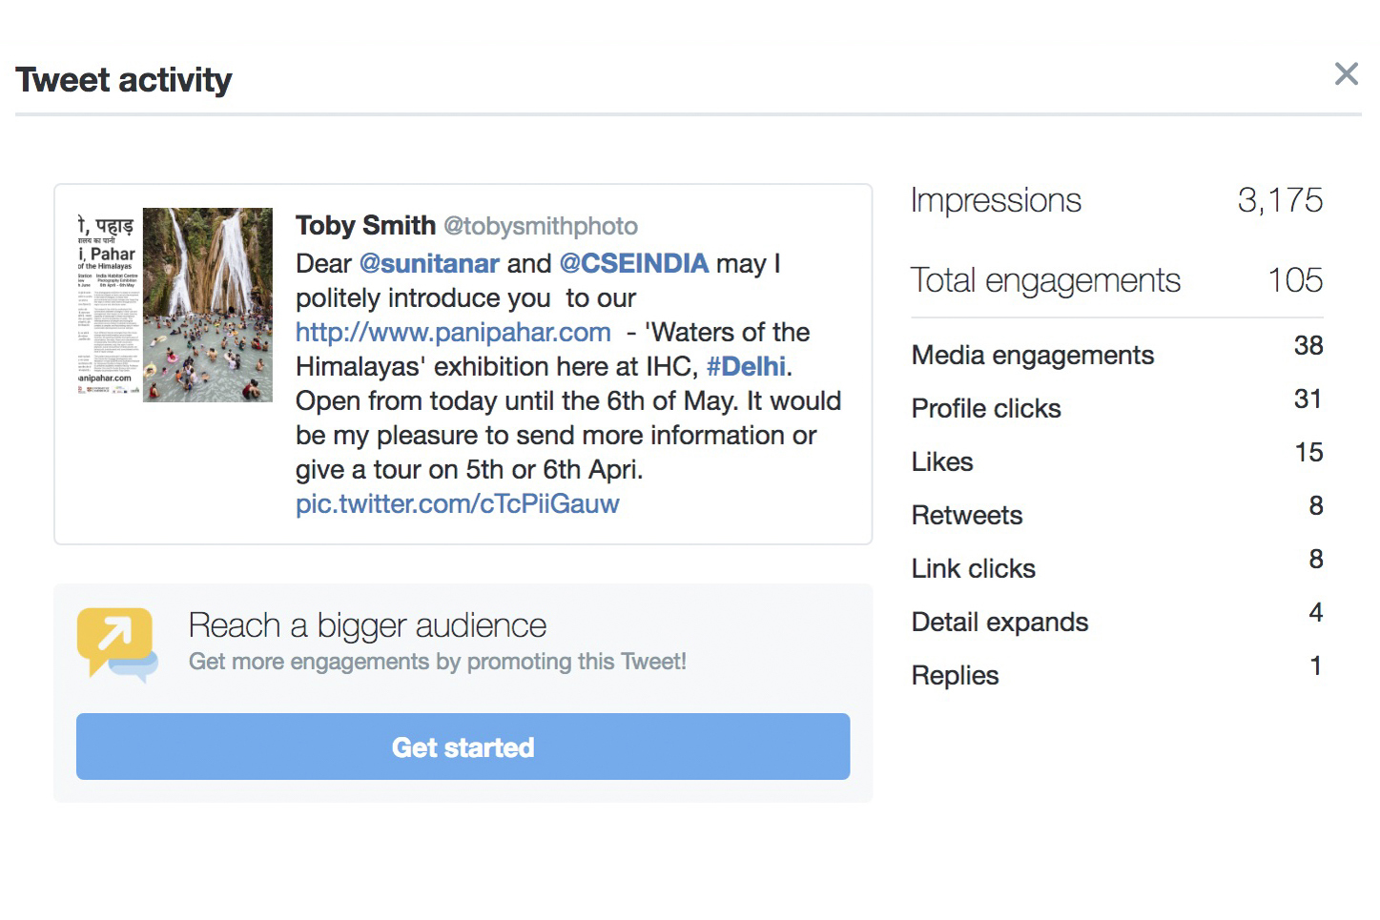
Task: Open the @sunitanar mention link
Action: pyautogui.click(x=429, y=263)
